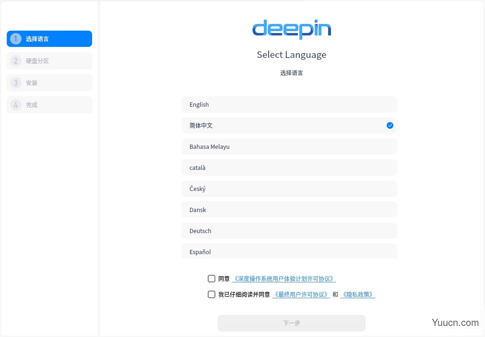Click the 下一步 button
Screen dimensions: 485x337
point(291,323)
